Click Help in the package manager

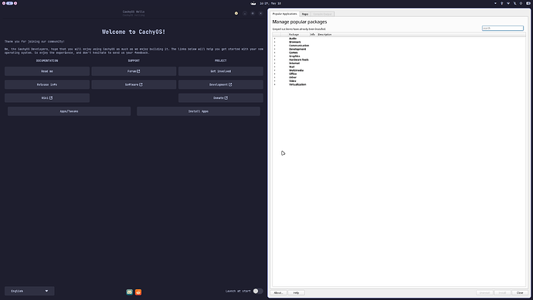click(x=296, y=292)
